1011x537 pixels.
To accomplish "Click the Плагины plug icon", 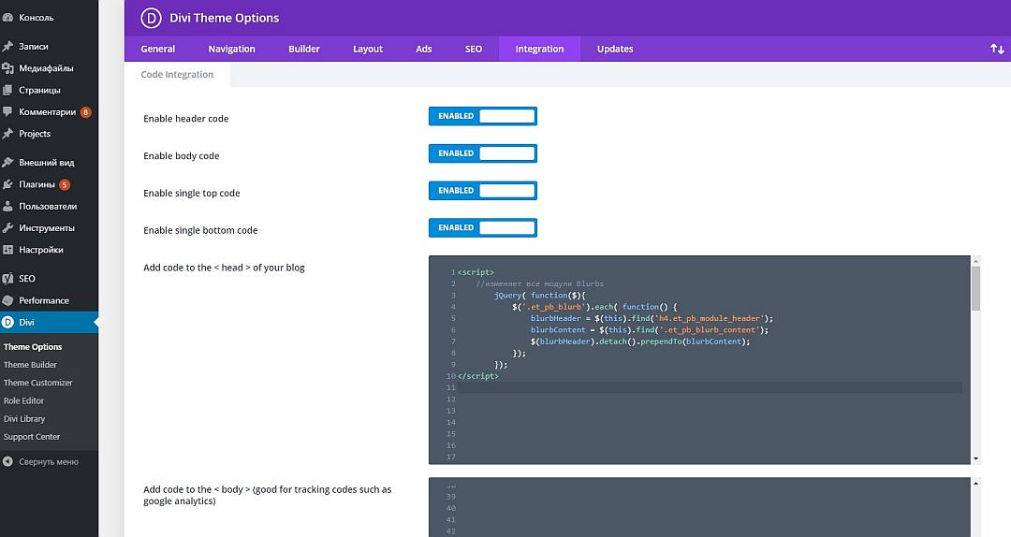I will (7, 184).
